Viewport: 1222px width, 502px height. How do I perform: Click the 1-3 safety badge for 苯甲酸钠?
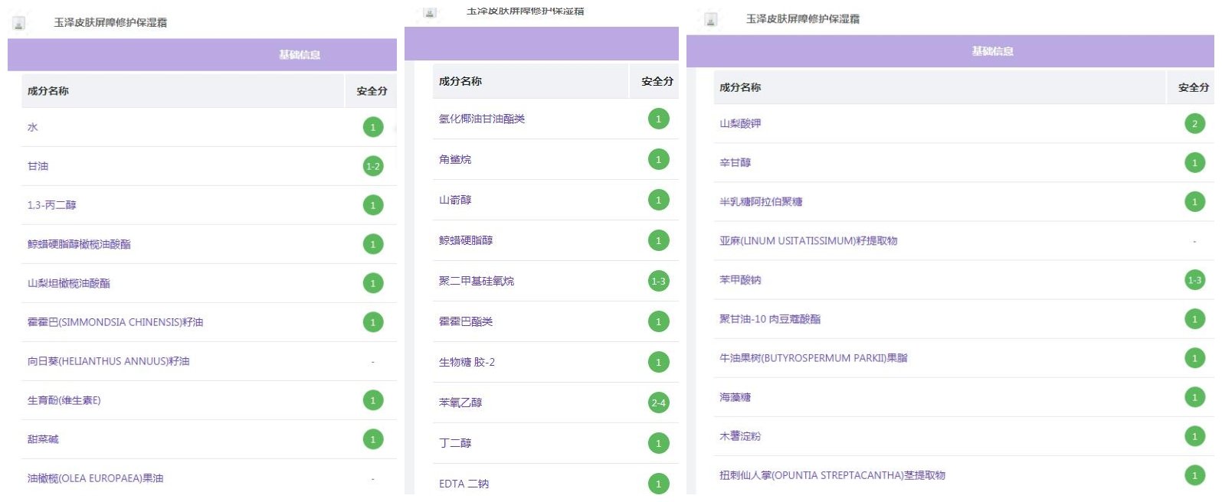point(1194,280)
